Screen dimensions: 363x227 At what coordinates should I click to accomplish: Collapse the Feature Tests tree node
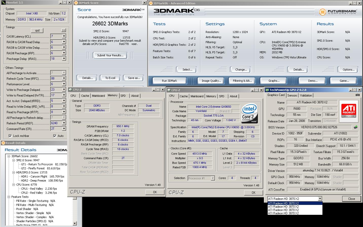[x=9, y=197]
